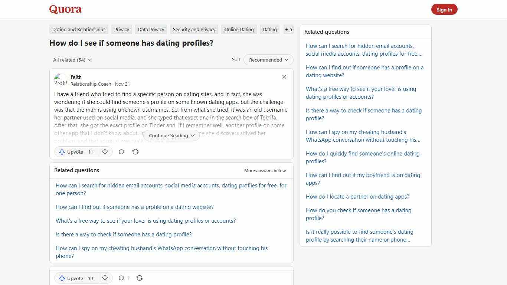This screenshot has width=507, height=285.
Task: Click the Sign In button
Action: coord(444,9)
